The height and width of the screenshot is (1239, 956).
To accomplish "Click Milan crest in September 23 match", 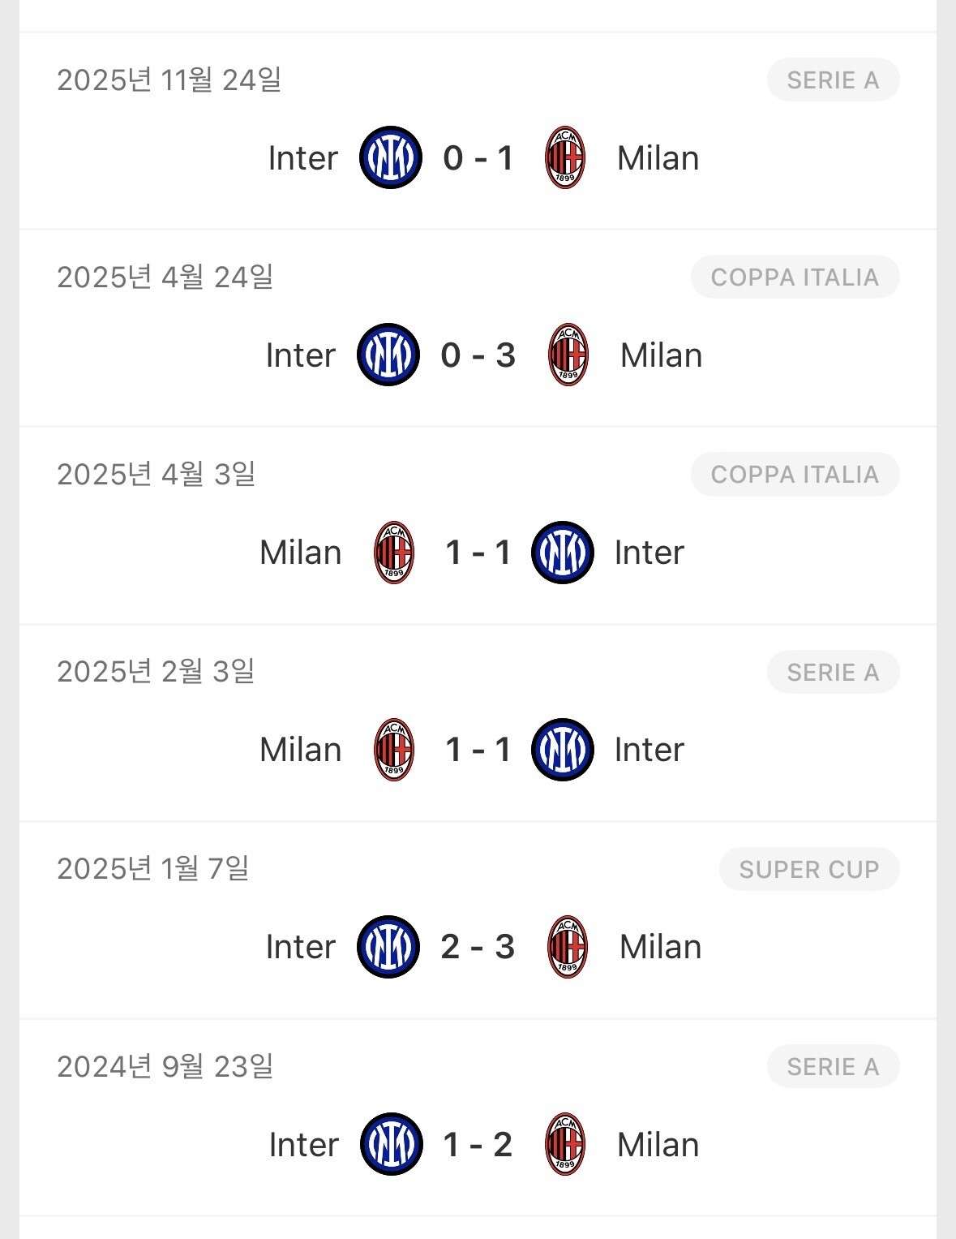I will (565, 1144).
